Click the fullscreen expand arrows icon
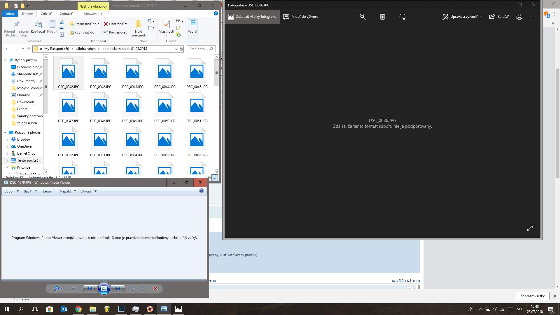 coord(530,228)
